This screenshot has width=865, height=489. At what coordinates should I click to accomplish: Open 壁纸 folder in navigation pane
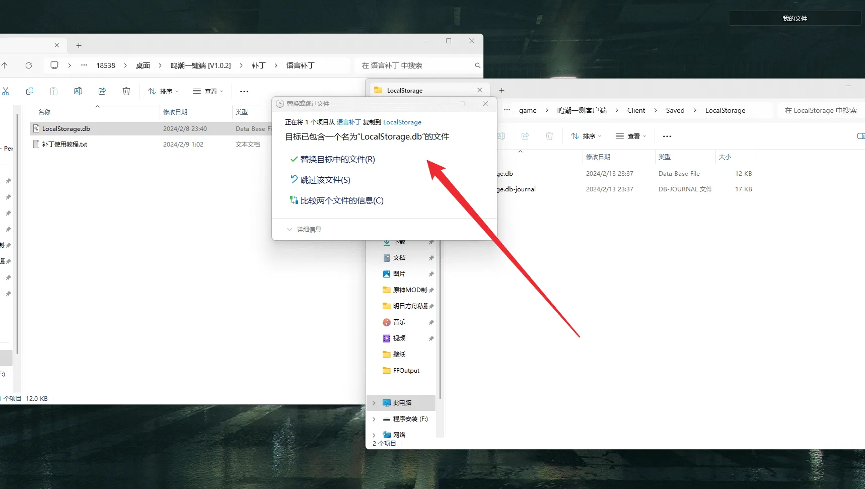[399, 355]
